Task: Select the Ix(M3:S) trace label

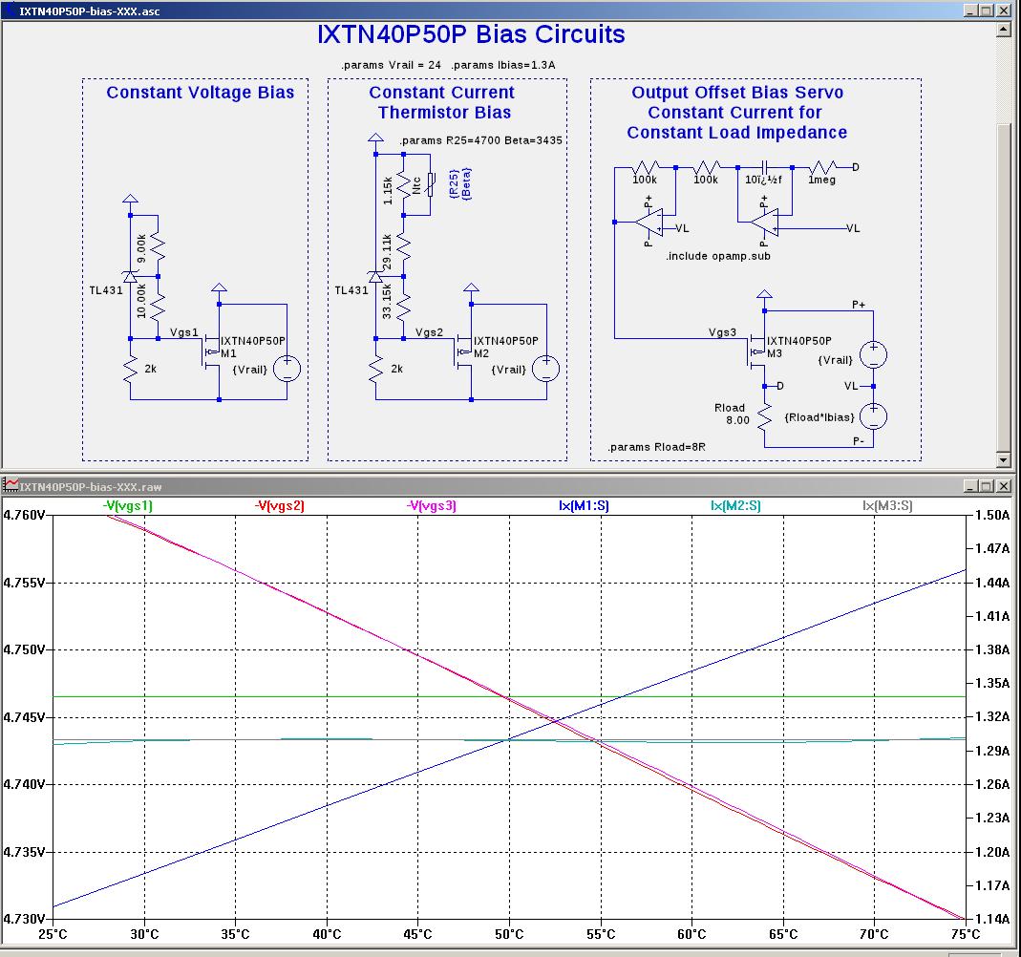Action: click(887, 506)
